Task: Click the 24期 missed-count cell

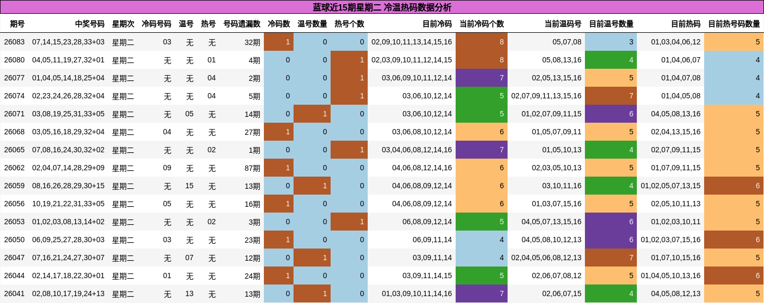Action: [x=252, y=276]
